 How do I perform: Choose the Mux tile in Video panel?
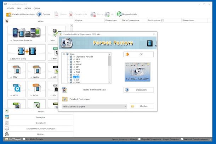tap(53, 34)
